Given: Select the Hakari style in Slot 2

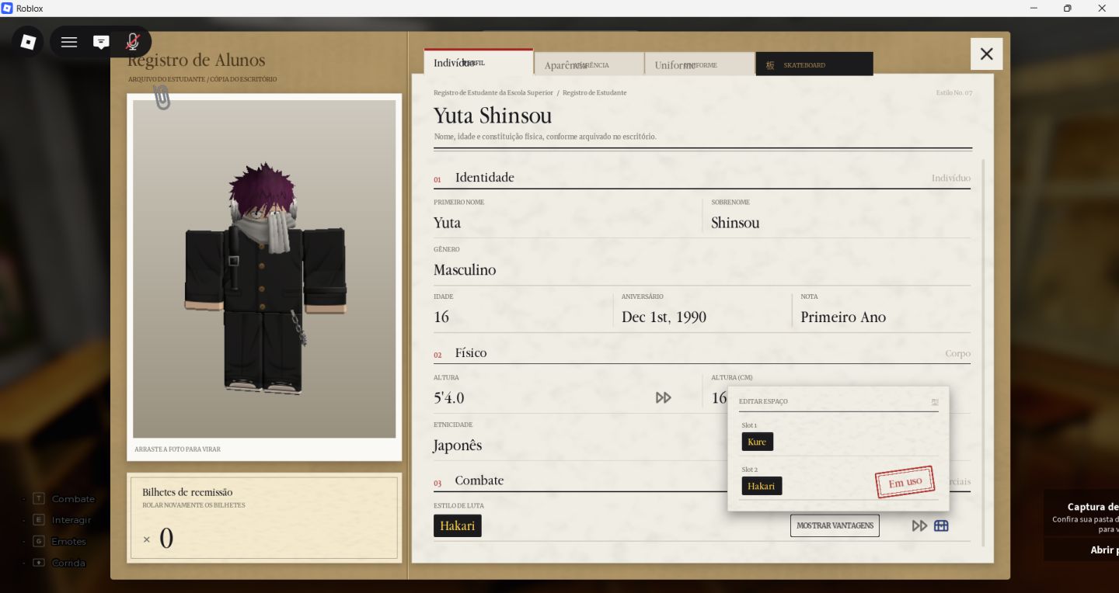Looking at the screenshot, I should click(x=762, y=486).
